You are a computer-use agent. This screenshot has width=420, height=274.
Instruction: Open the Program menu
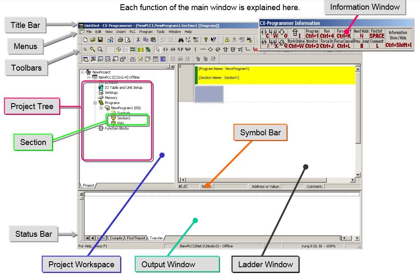(146, 32)
